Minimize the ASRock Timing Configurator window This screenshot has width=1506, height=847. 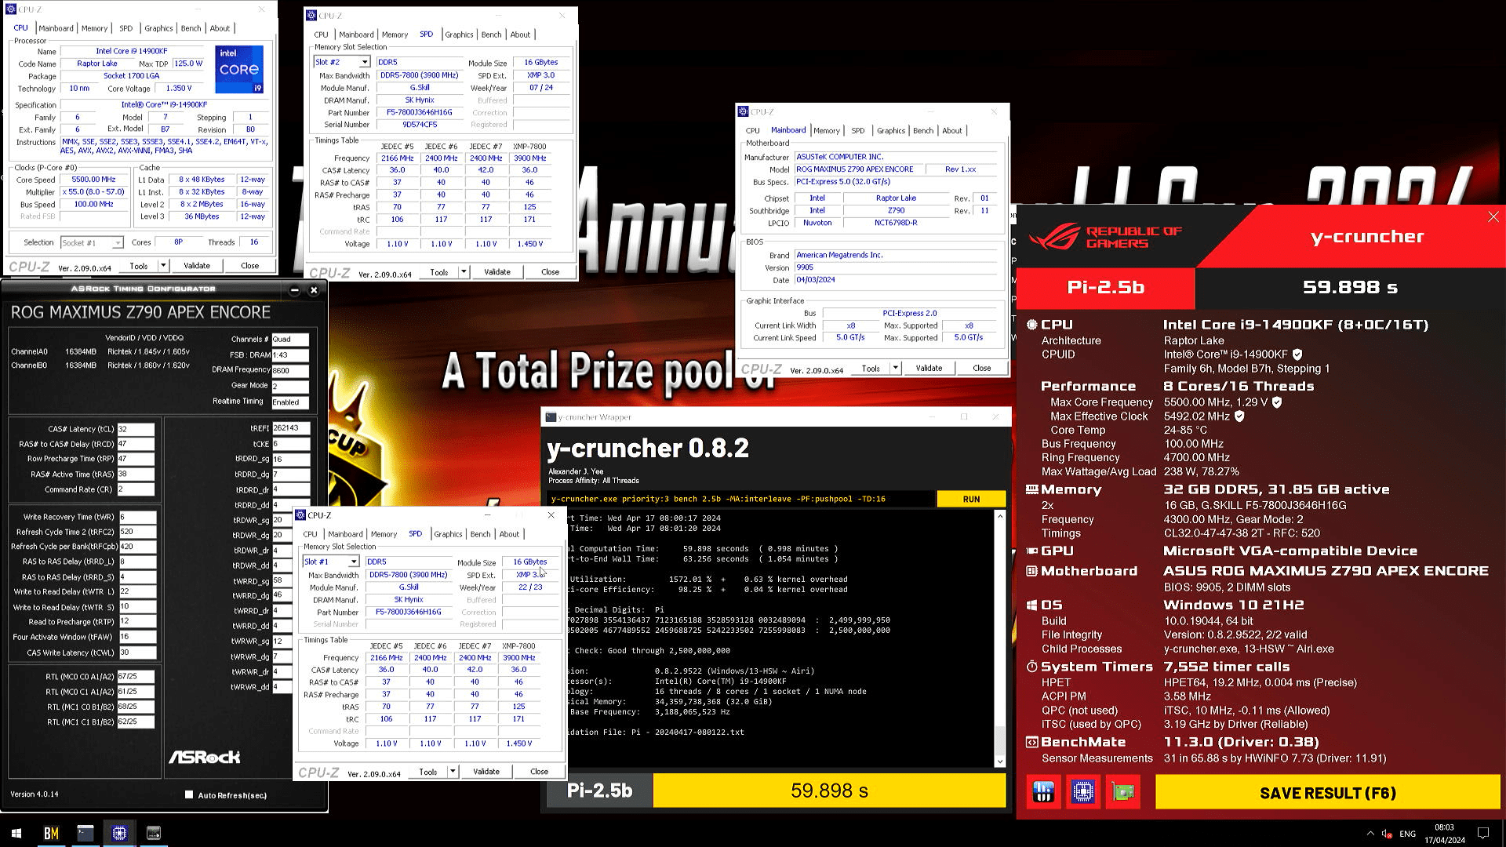(295, 290)
